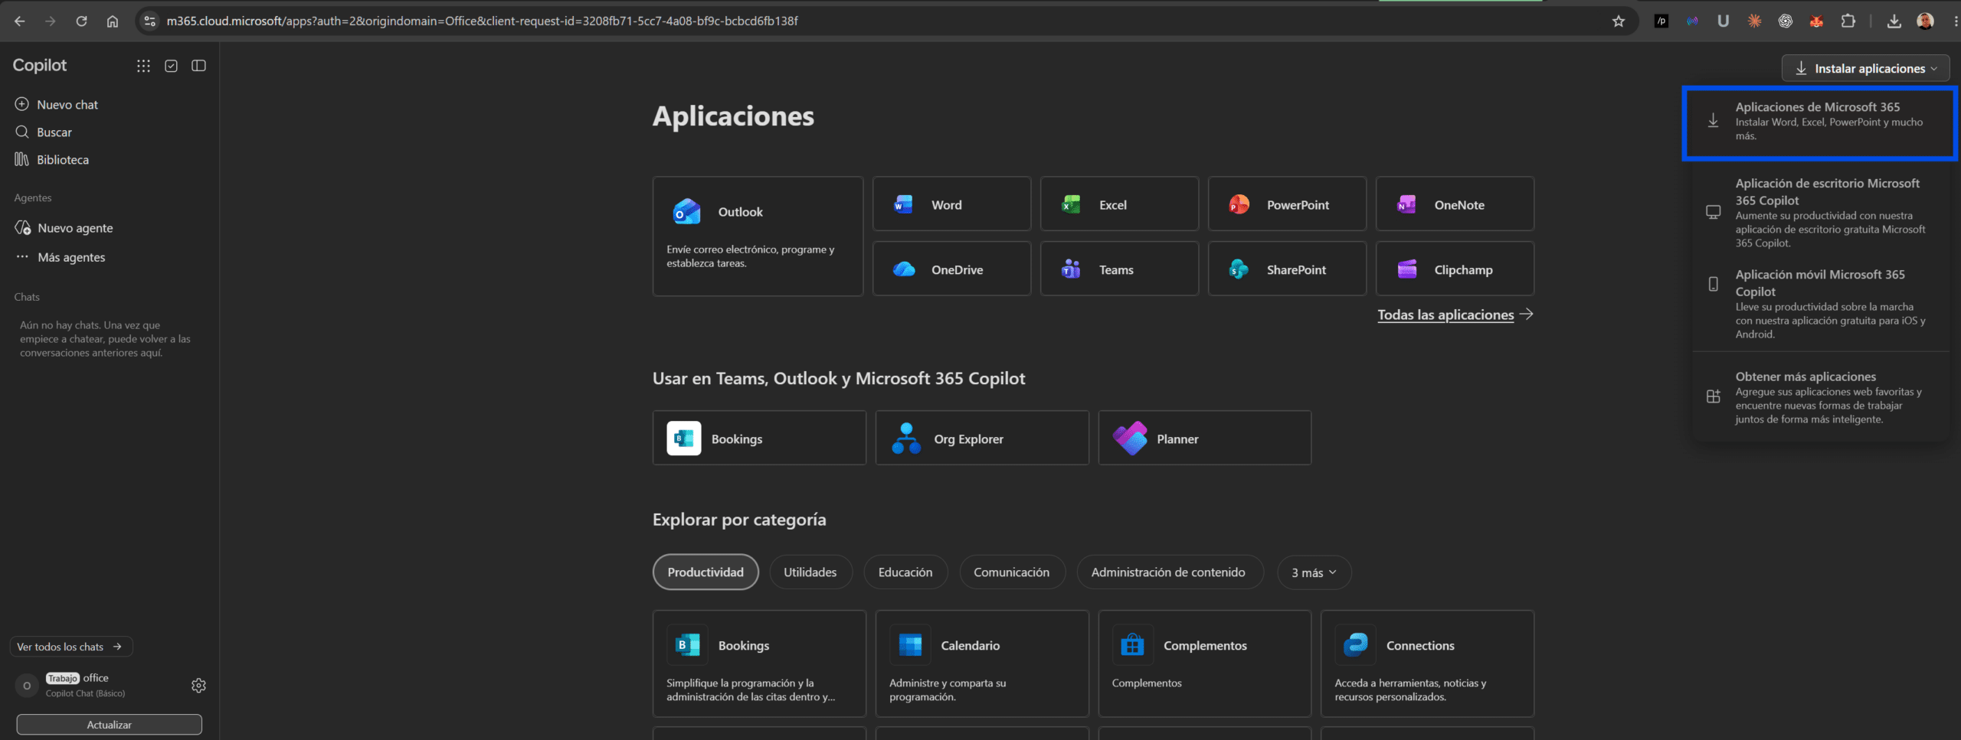This screenshot has width=1961, height=740.
Task: Select Aplicaciones de Microsoft 365 install option
Action: click(x=1819, y=122)
